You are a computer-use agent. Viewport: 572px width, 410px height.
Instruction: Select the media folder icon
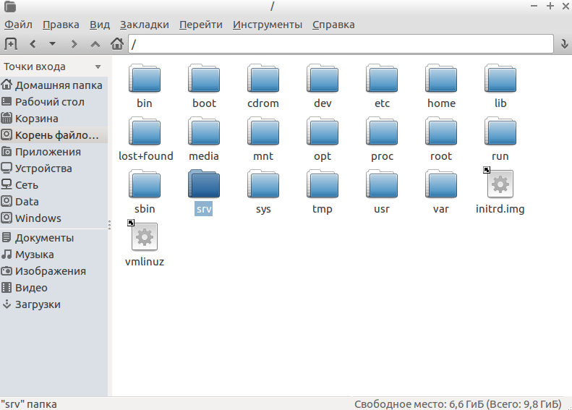[204, 132]
